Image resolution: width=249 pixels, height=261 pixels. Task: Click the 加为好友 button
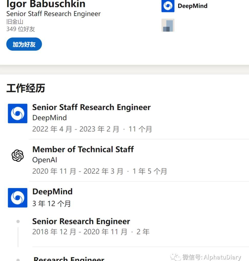click(x=24, y=44)
